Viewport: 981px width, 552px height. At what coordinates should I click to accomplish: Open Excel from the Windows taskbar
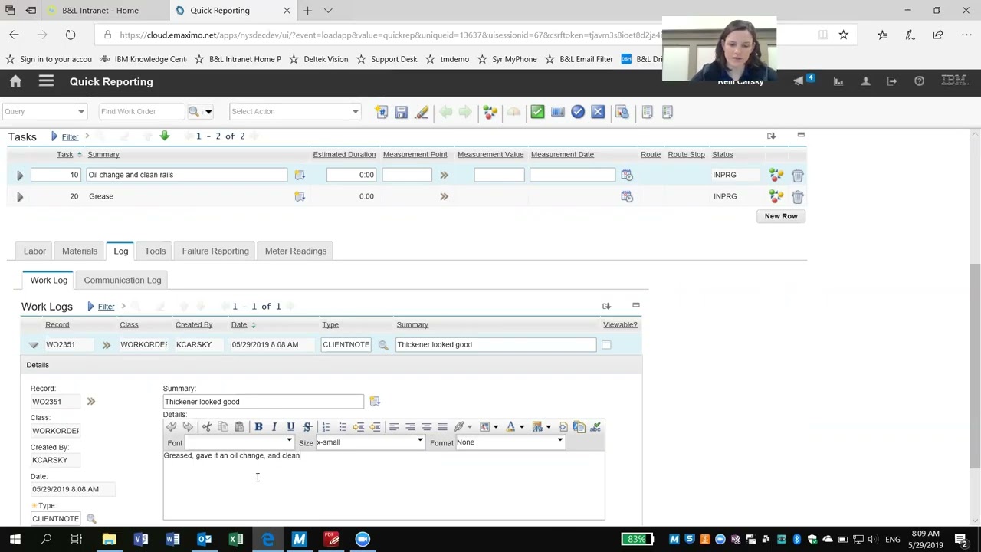point(236,540)
